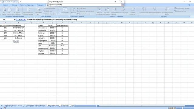
Task: Click cell with ЧП Петров
Action: coord(18,30)
